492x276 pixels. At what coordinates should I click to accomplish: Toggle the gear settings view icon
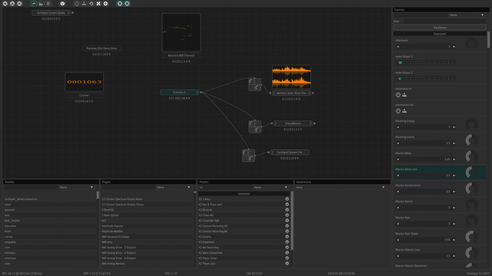tap(48, 3)
